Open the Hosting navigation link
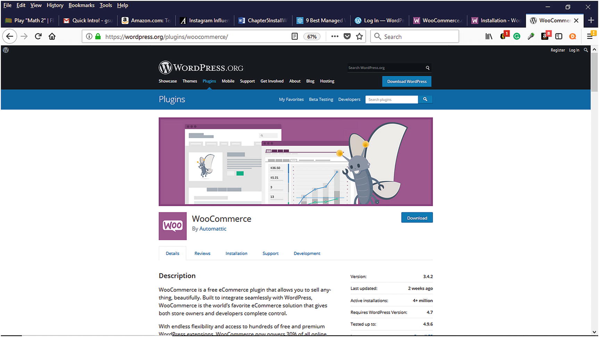599x337 pixels. pyautogui.click(x=327, y=81)
